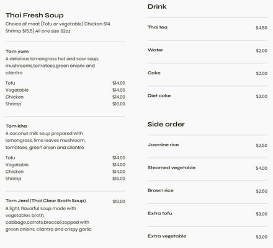Choose the Tofu option under Tom yum
The image size is (273, 248).
[65, 83]
